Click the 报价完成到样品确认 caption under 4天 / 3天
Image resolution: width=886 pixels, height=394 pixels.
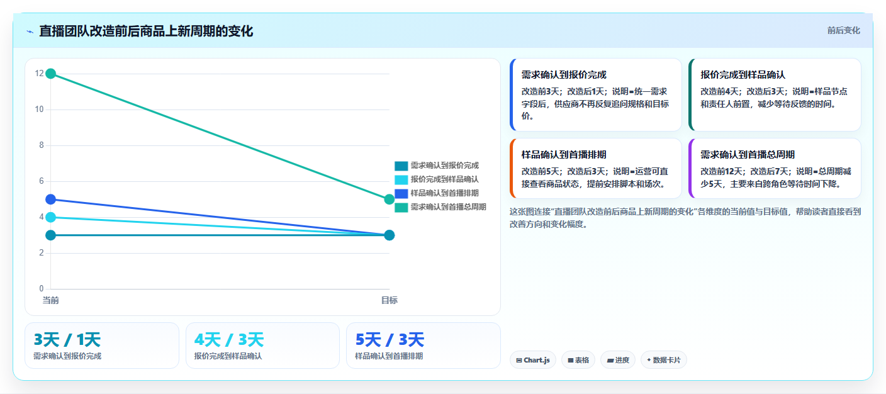(x=228, y=356)
